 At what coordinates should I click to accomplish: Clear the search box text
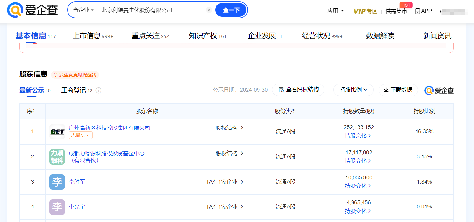pos(209,10)
